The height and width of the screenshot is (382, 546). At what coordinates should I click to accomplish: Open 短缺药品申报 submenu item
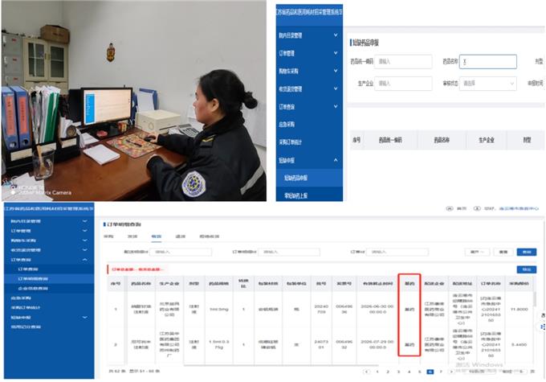[x=297, y=177]
